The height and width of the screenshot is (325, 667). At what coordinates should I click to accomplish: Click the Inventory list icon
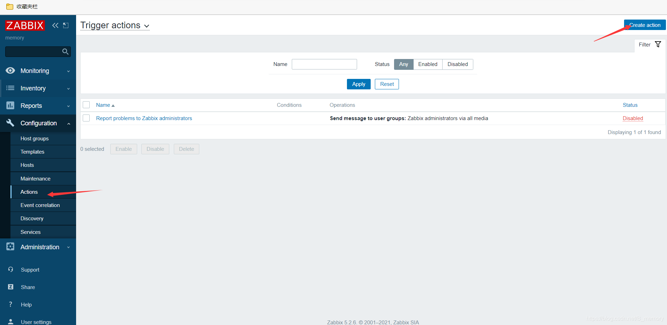(x=10, y=88)
